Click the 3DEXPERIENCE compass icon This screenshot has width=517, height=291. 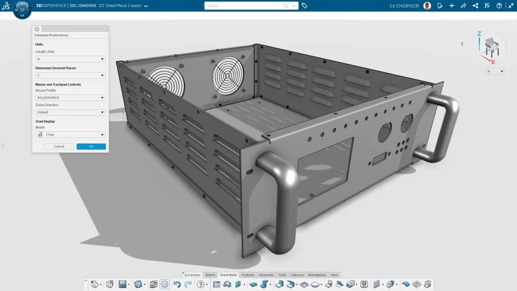(22, 10)
